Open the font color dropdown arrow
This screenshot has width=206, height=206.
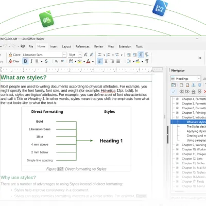coord(93,61)
